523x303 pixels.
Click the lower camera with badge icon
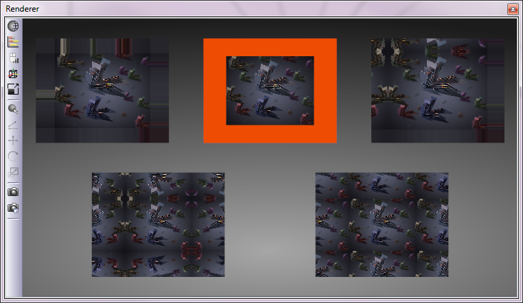click(x=13, y=208)
